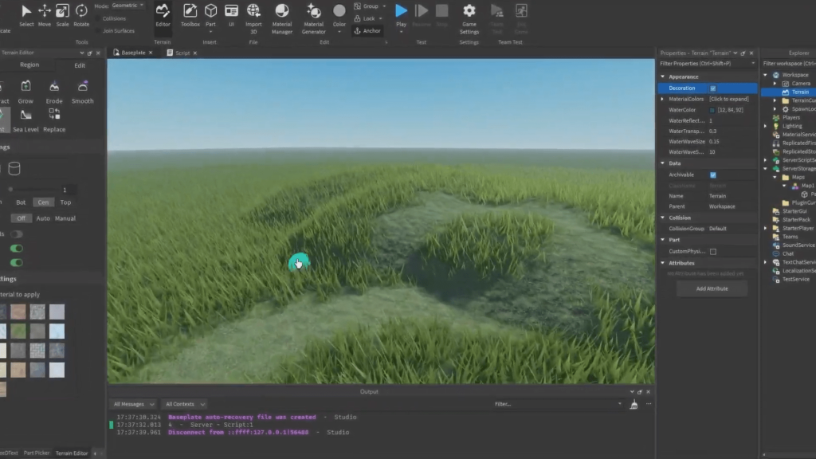Focus the Filter Properties search field
This screenshot has width=816, height=459.
point(707,64)
